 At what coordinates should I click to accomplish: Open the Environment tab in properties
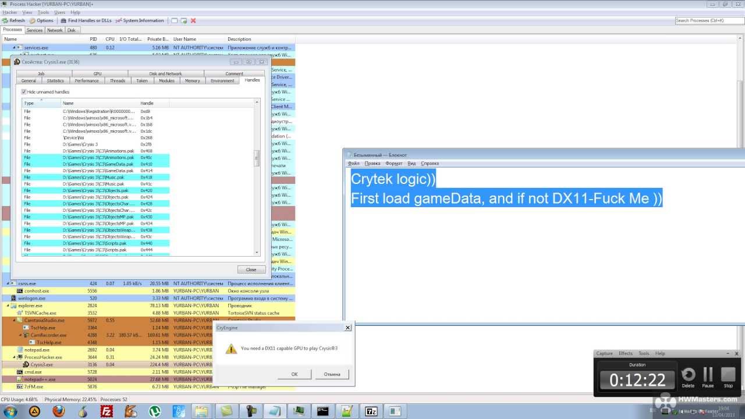222,81
